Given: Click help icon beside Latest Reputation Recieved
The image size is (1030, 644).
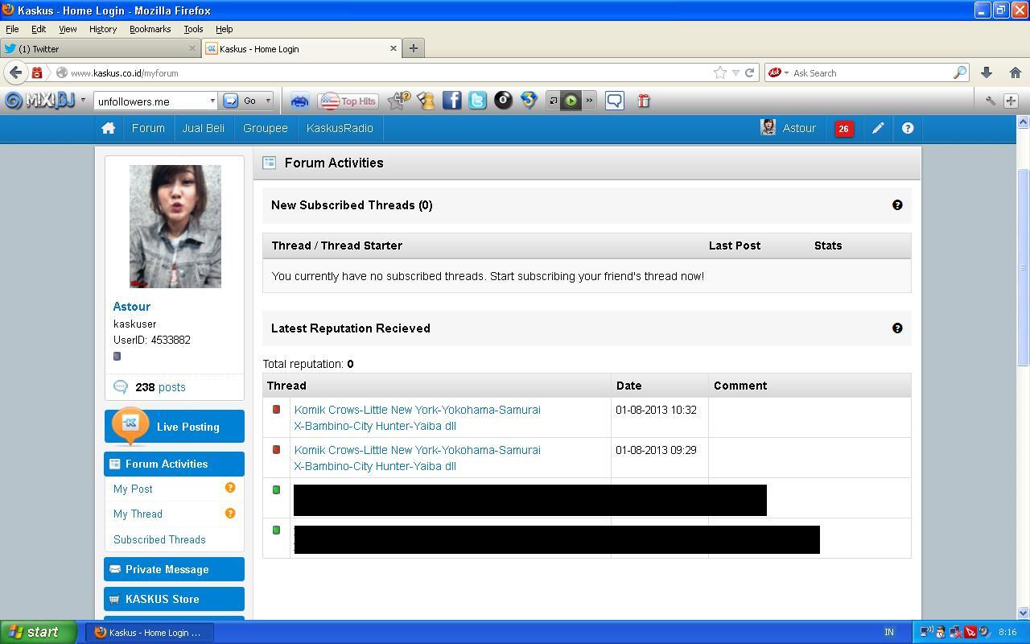Looking at the screenshot, I should click(x=897, y=328).
